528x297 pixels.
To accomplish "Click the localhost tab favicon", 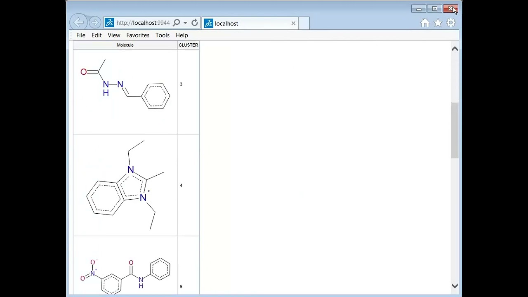I will point(209,23).
